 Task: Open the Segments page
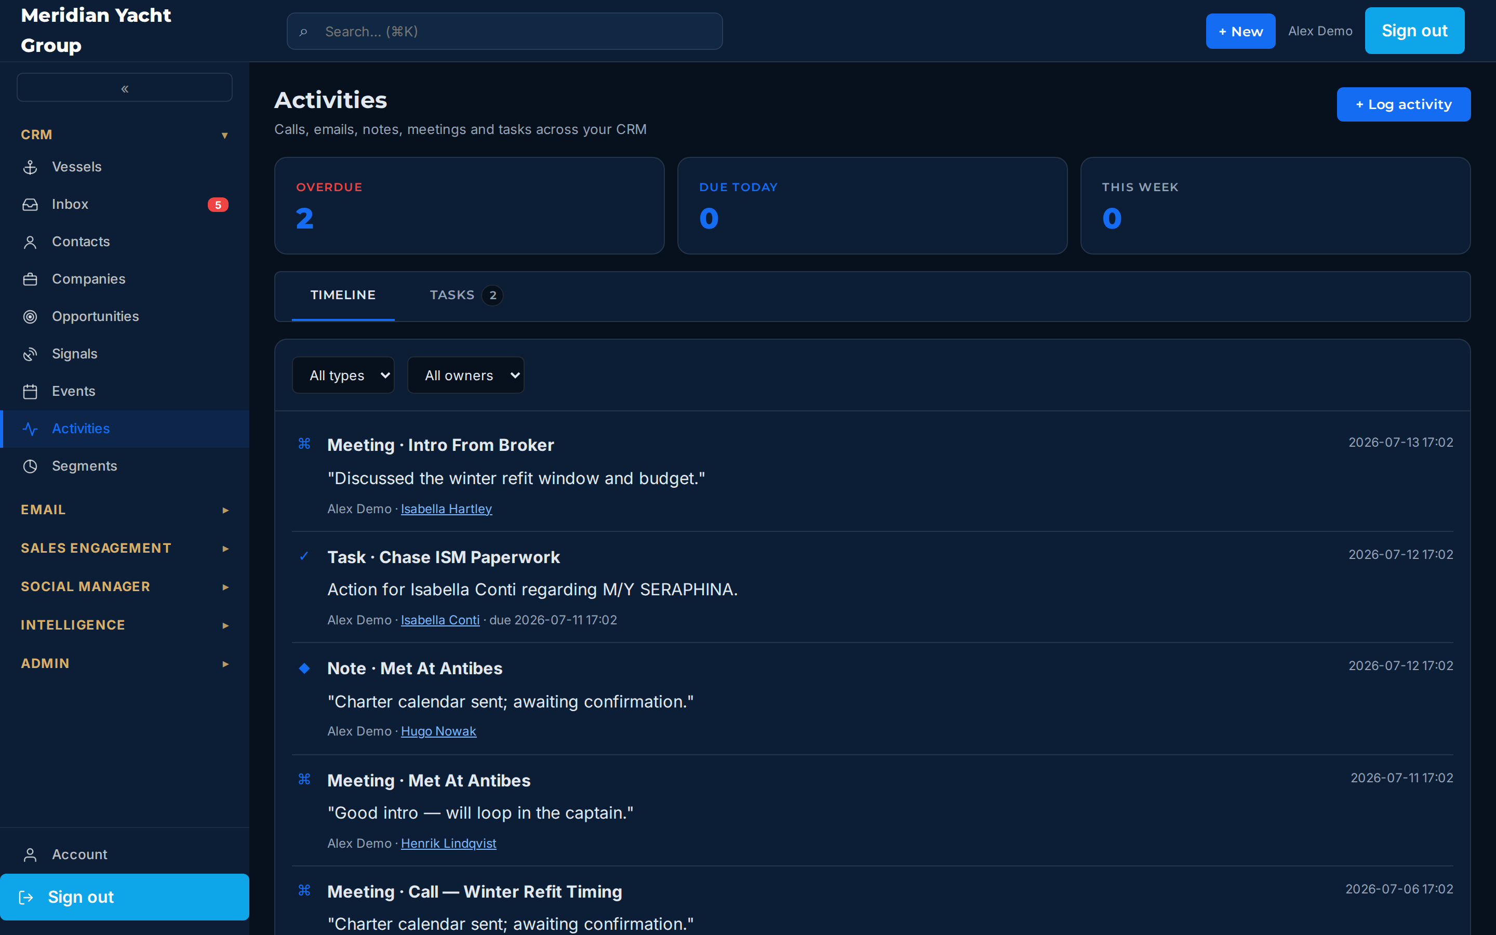coord(125,466)
